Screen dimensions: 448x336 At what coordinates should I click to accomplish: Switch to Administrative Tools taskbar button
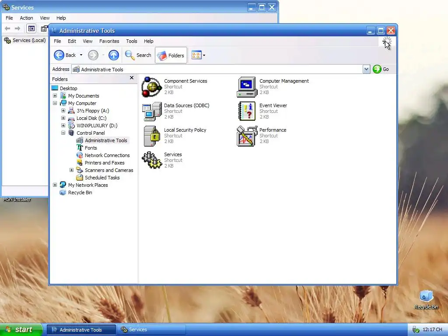[x=81, y=330]
